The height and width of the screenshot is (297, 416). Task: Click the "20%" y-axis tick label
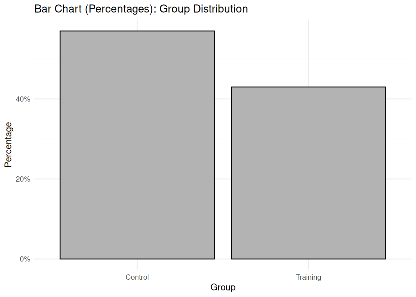pos(23,179)
